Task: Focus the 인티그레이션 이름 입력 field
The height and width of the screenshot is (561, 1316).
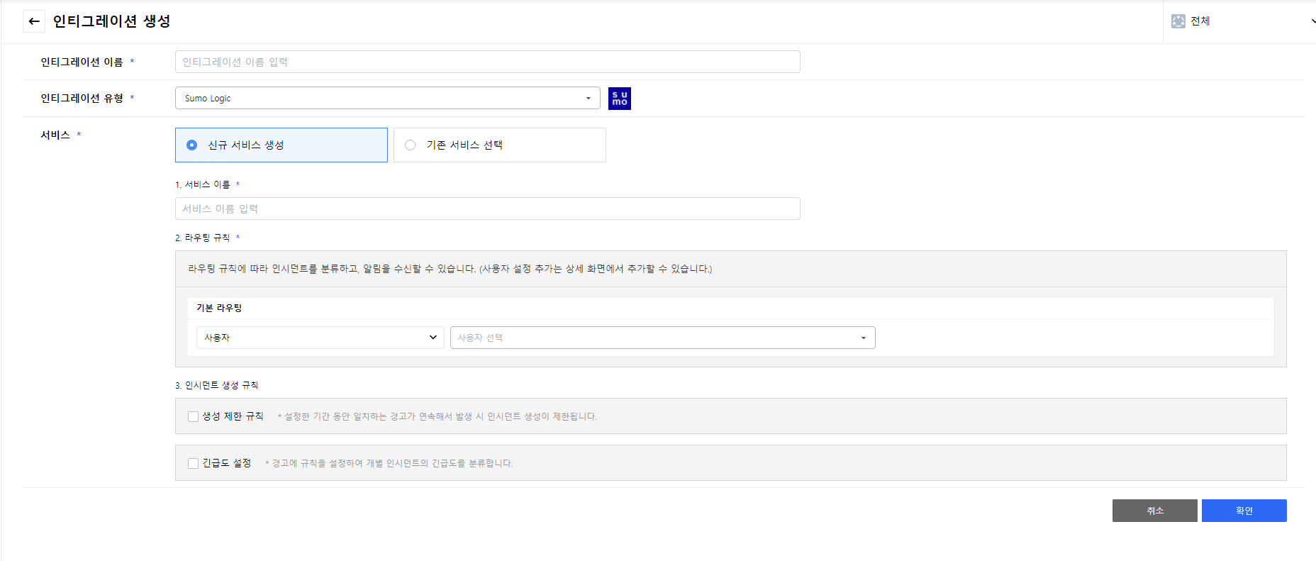Action: 487,62
